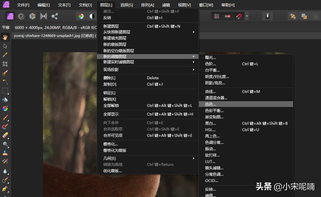Open the 视图[V] menu
The image size is (321, 197).
click(x=185, y=5)
